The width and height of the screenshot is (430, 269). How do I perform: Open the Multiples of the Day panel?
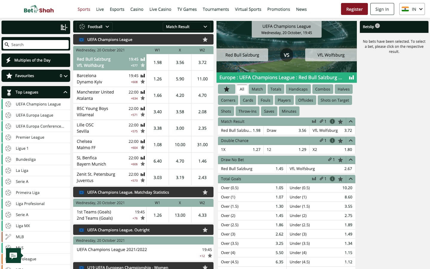click(x=36, y=60)
